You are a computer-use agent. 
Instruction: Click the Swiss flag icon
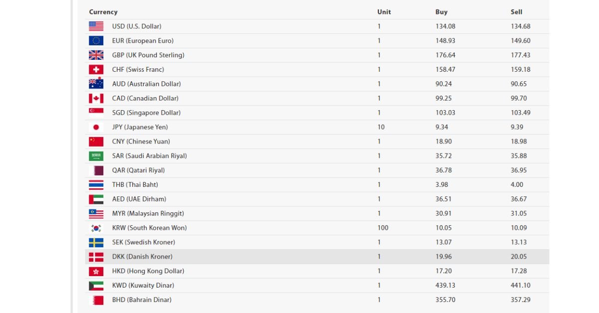tap(96, 70)
